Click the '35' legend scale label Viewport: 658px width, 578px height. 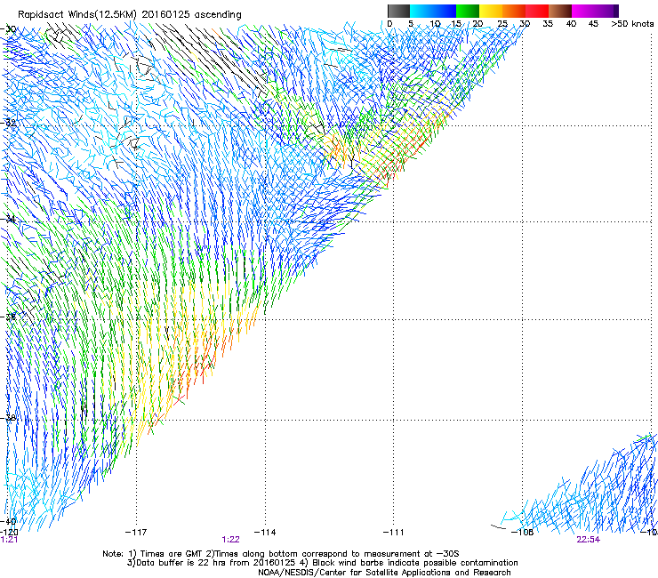(548, 23)
